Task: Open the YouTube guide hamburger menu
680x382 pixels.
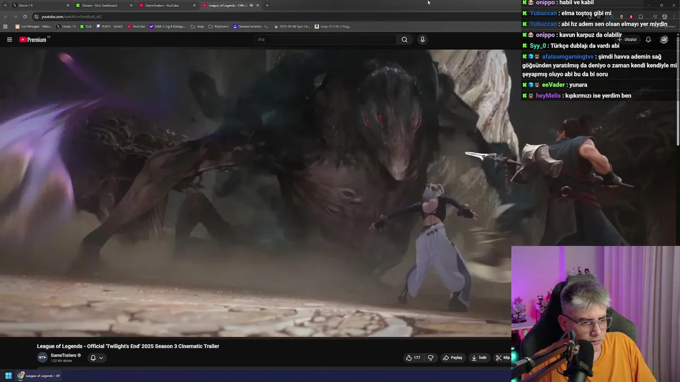Action: pyautogui.click(x=9, y=39)
